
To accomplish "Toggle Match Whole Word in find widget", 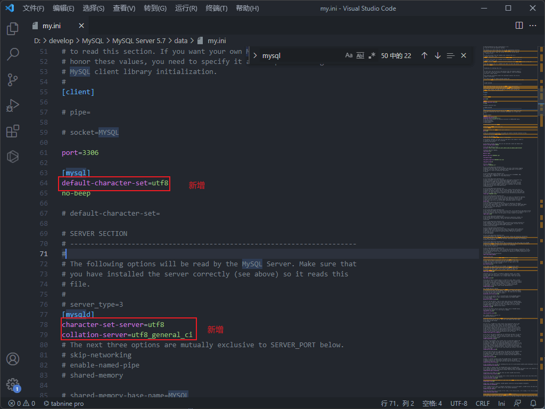I will 360,55.
